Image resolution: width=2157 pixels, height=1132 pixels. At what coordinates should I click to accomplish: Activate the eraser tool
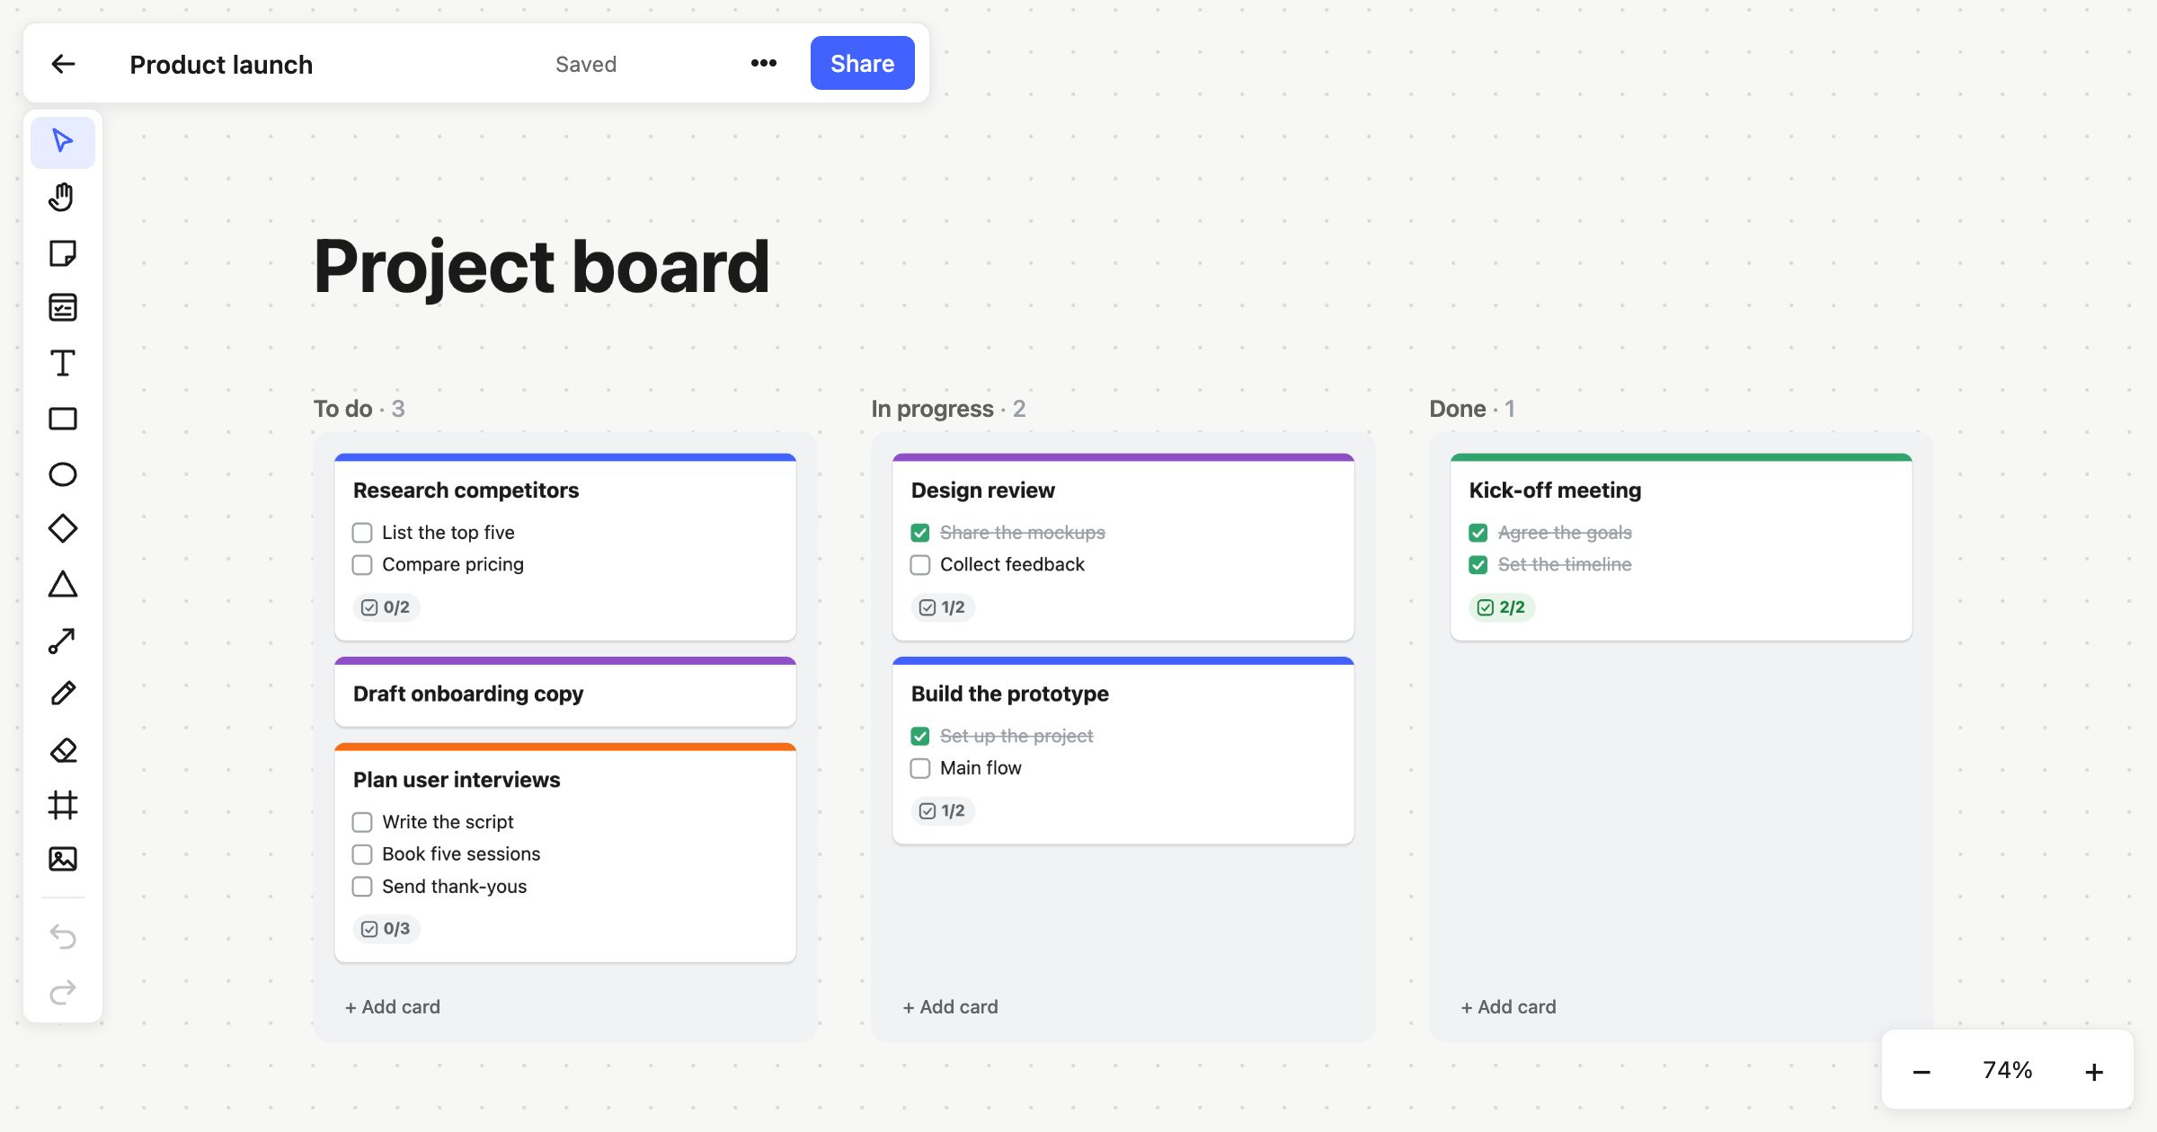click(x=63, y=750)
